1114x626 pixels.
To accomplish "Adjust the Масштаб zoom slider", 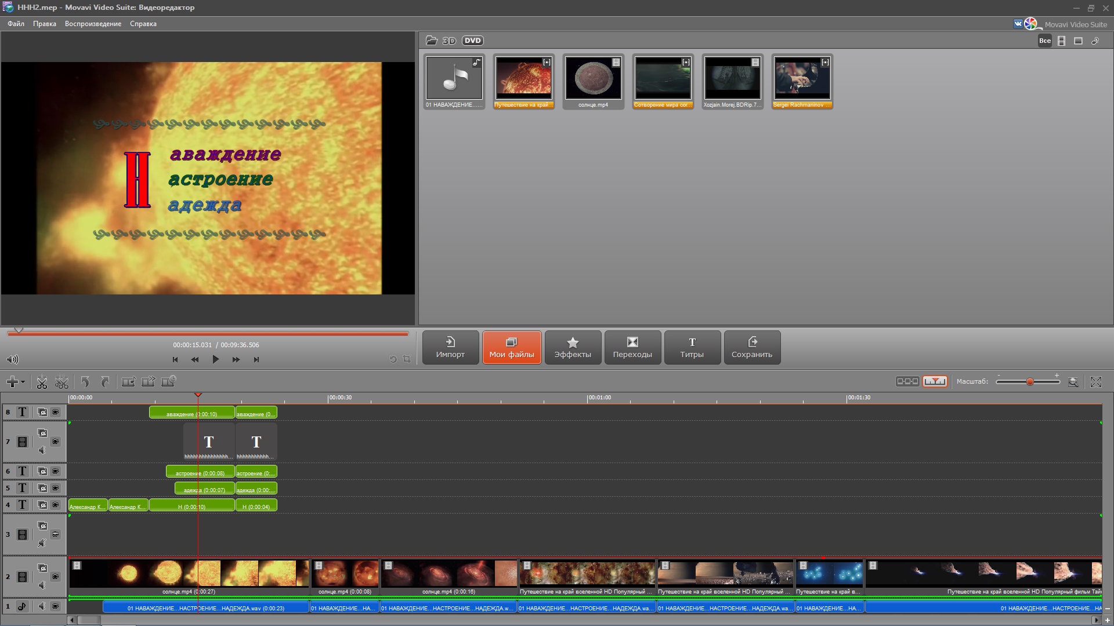I will click(x=1030, y=381).
